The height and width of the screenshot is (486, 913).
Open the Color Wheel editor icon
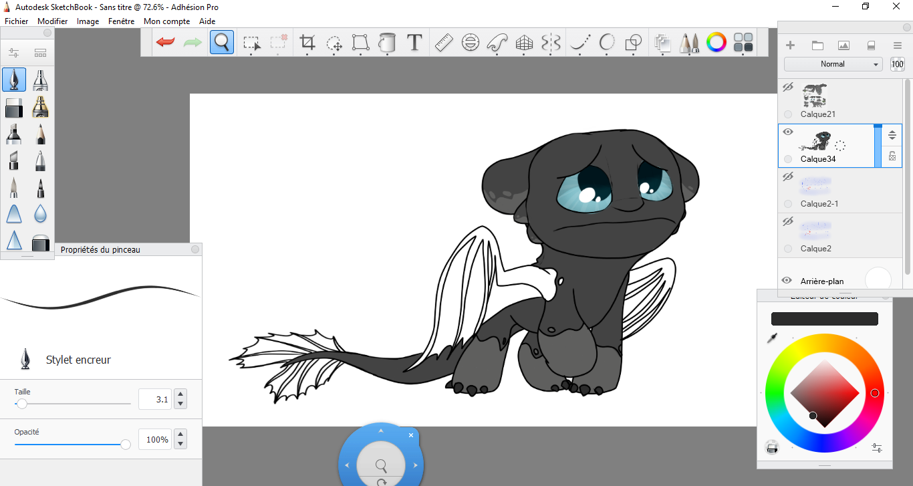716,43
